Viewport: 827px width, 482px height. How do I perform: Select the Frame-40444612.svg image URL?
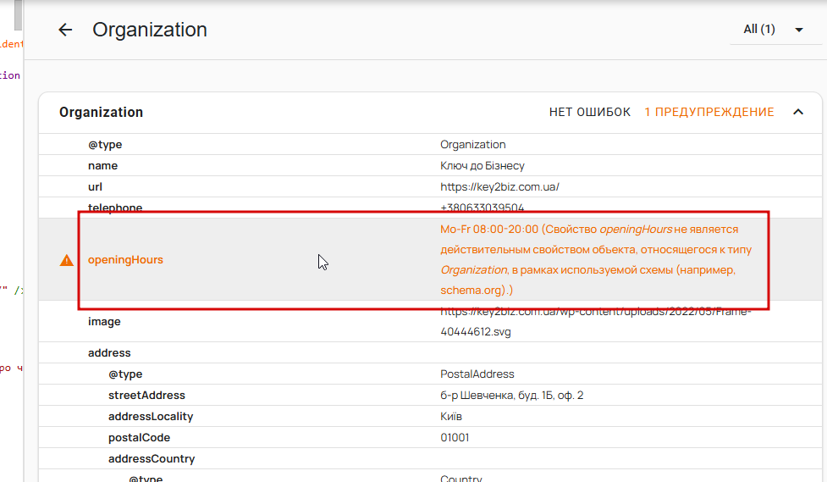coord(596,322)
